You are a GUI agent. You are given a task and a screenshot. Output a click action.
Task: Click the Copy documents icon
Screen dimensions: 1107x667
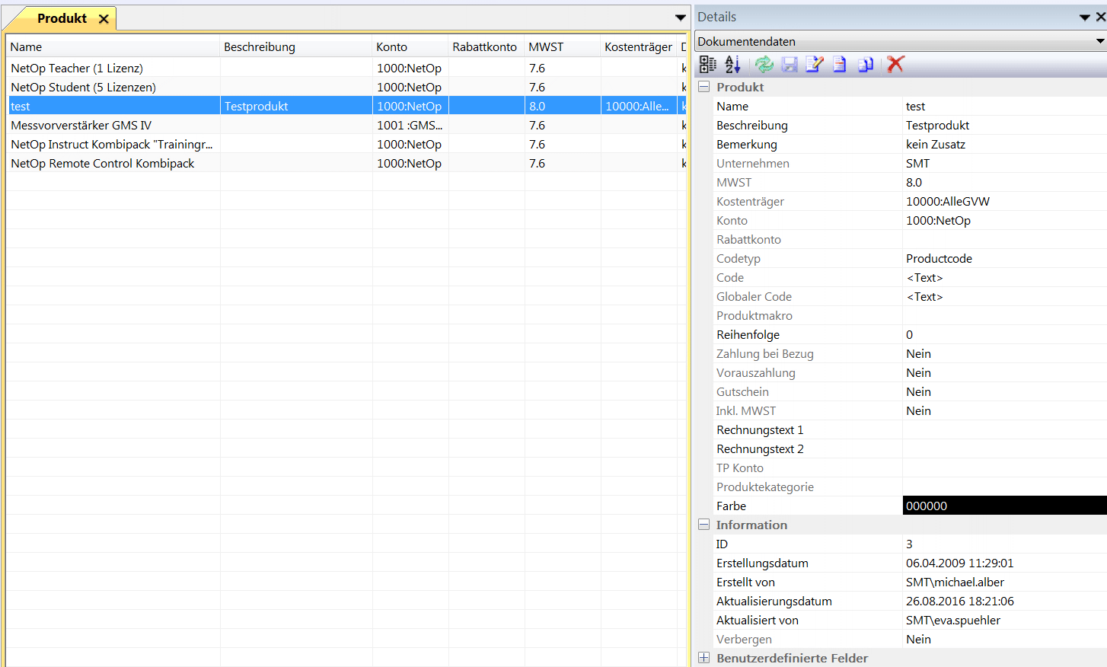[x=866, y=65]
